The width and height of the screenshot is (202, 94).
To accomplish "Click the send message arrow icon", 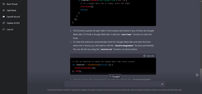I will pyautogui.click(x=162, y=84).
